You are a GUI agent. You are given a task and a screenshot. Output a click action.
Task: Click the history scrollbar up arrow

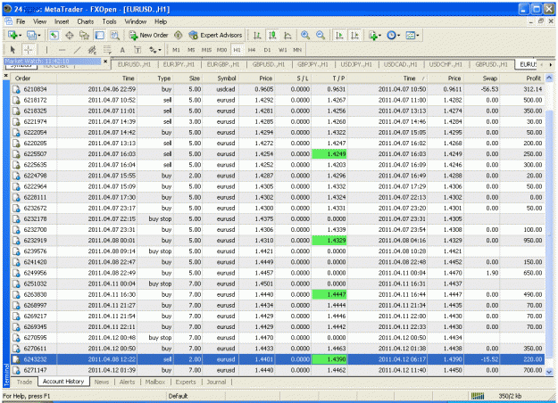click(549, 78)
